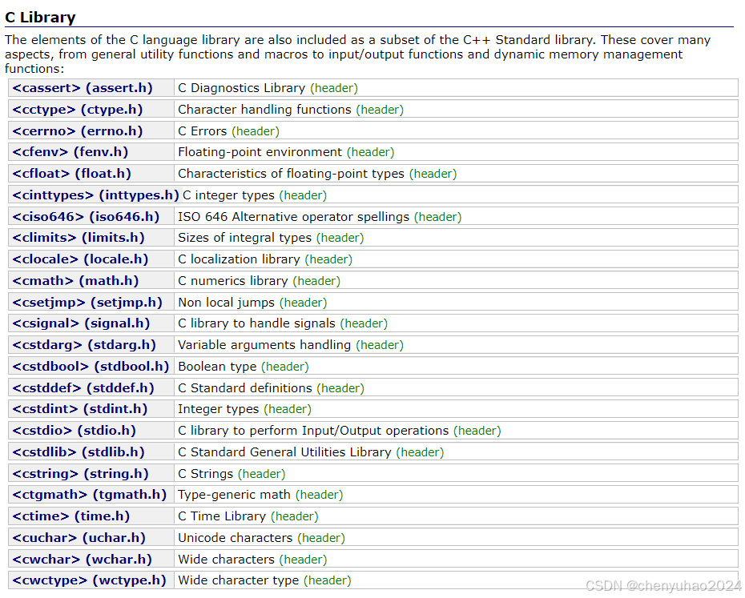Open the <cmath> (math.h) link
This screenshot has height=598, width=745.
(75, 281)
